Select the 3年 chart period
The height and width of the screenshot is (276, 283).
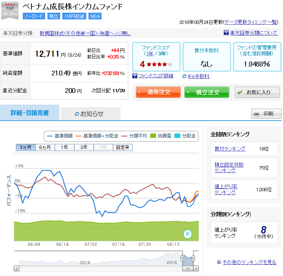[x=84, y=148]
